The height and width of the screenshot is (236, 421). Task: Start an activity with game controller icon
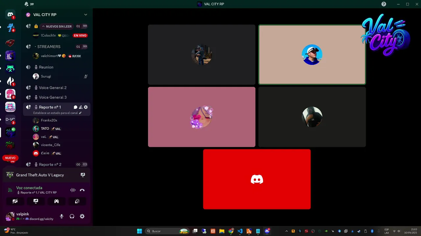tap(57, 201)
